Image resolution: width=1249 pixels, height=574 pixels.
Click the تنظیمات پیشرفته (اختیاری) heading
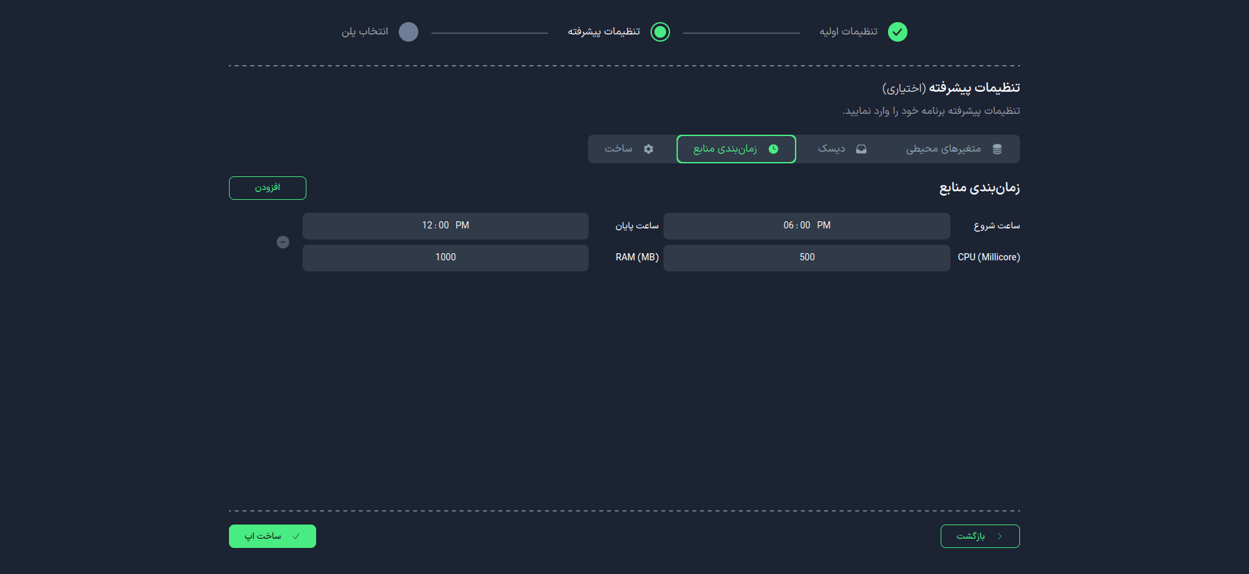[x=951, y=87]
